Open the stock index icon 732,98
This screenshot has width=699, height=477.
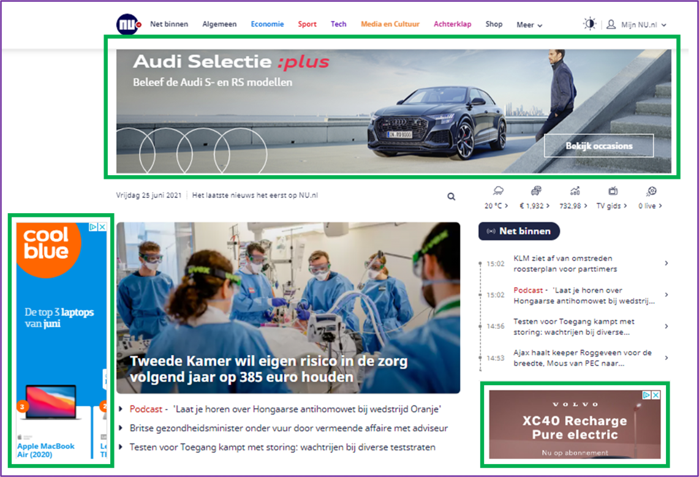point(575,191)
